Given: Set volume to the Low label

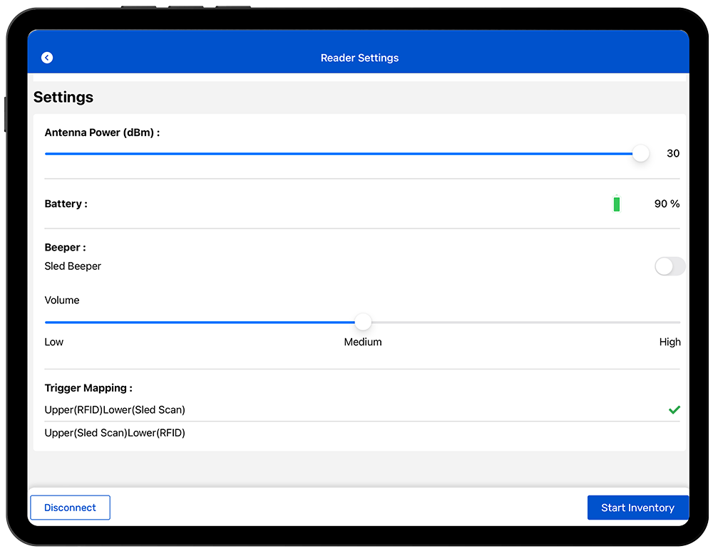Looking at the screenshot, I should [54, 342].
